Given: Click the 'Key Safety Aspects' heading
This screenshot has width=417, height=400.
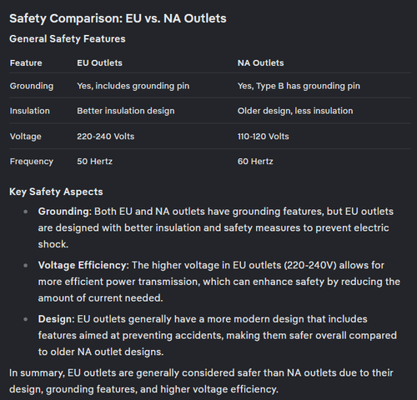Looking at the screenshot, I should coord(56,192).
